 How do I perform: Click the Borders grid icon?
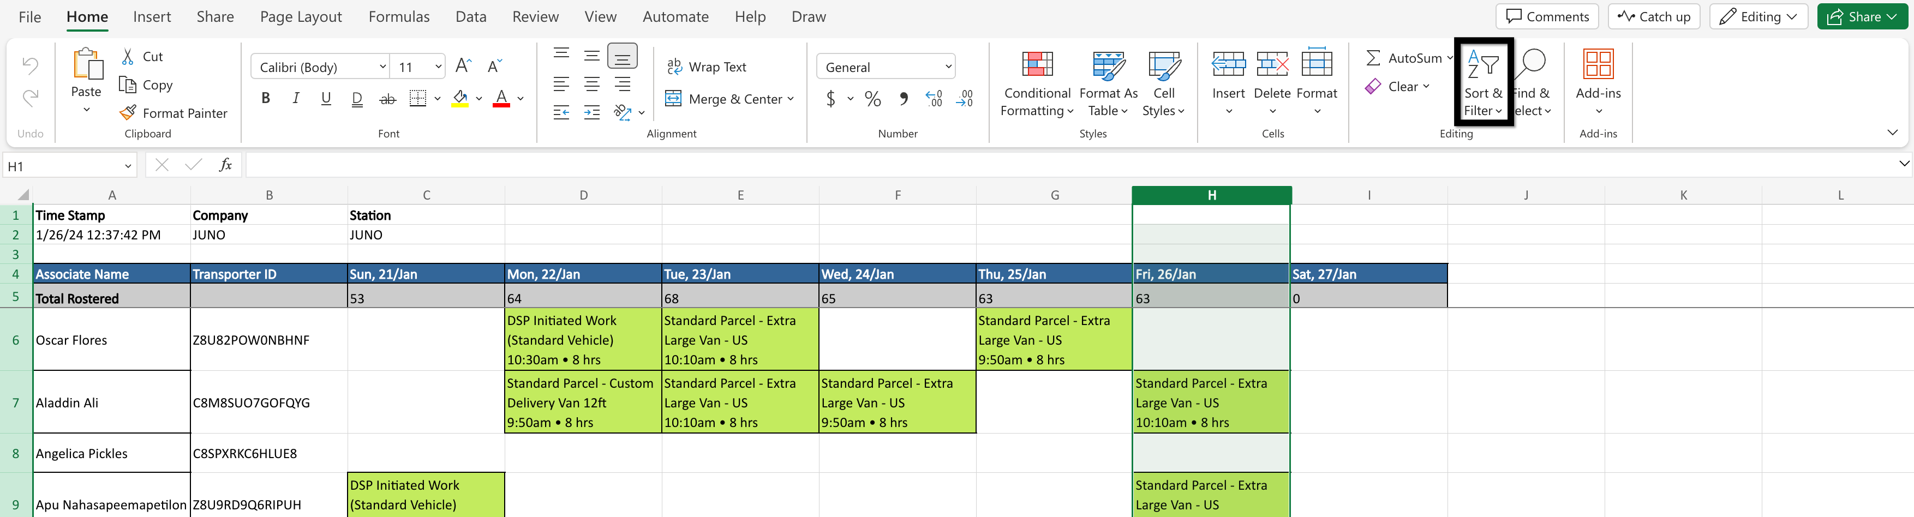(x=417, y=99)
